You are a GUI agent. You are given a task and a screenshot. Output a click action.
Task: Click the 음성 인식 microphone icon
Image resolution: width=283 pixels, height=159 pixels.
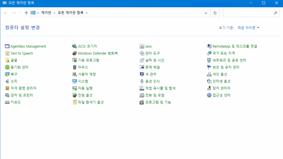[142, 81]
